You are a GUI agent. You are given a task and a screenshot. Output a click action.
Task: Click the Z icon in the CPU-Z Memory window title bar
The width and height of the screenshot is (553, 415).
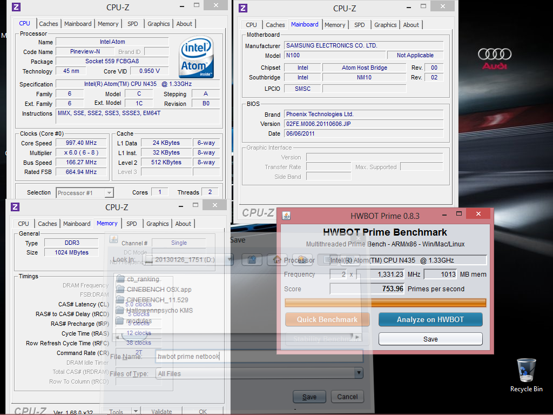15,207
